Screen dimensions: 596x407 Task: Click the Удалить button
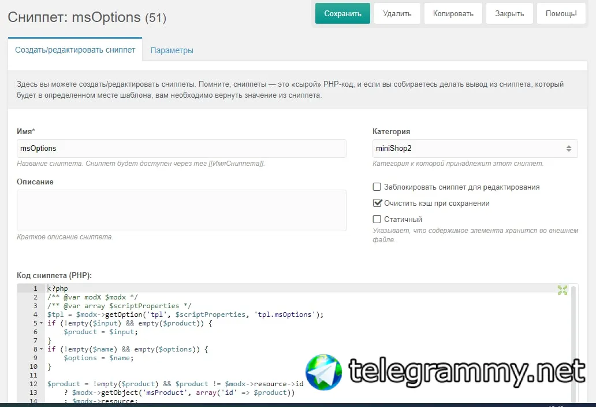click(397, 14)
